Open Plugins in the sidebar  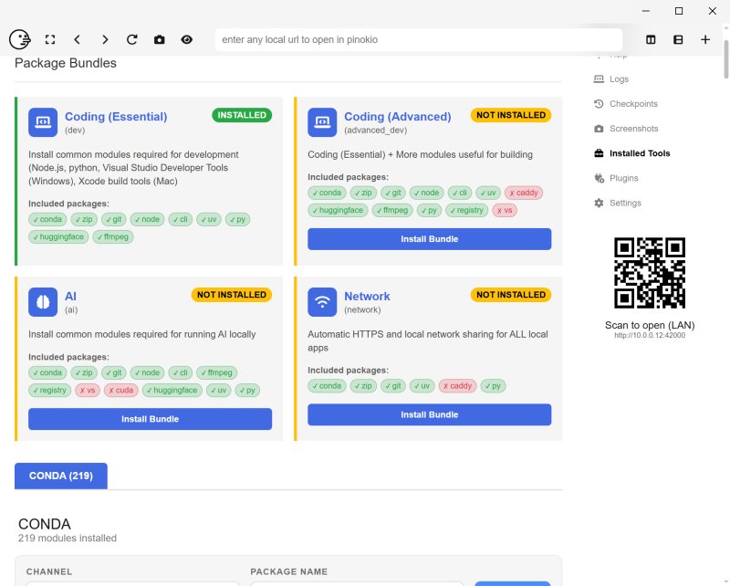[624, 178]
